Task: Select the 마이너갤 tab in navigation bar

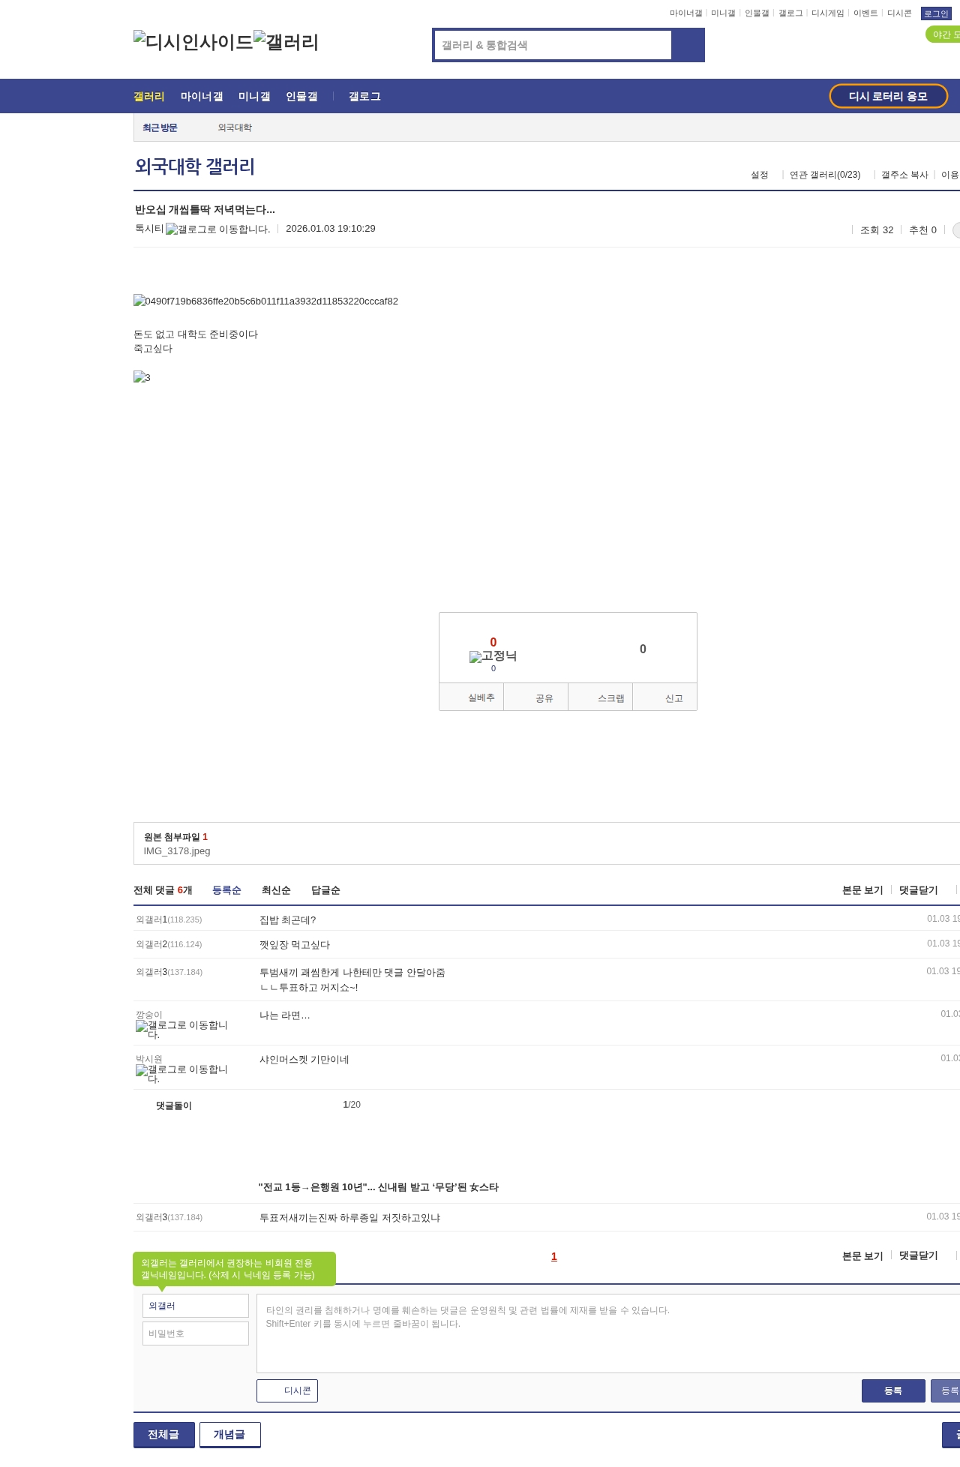Action: (202, 97)
